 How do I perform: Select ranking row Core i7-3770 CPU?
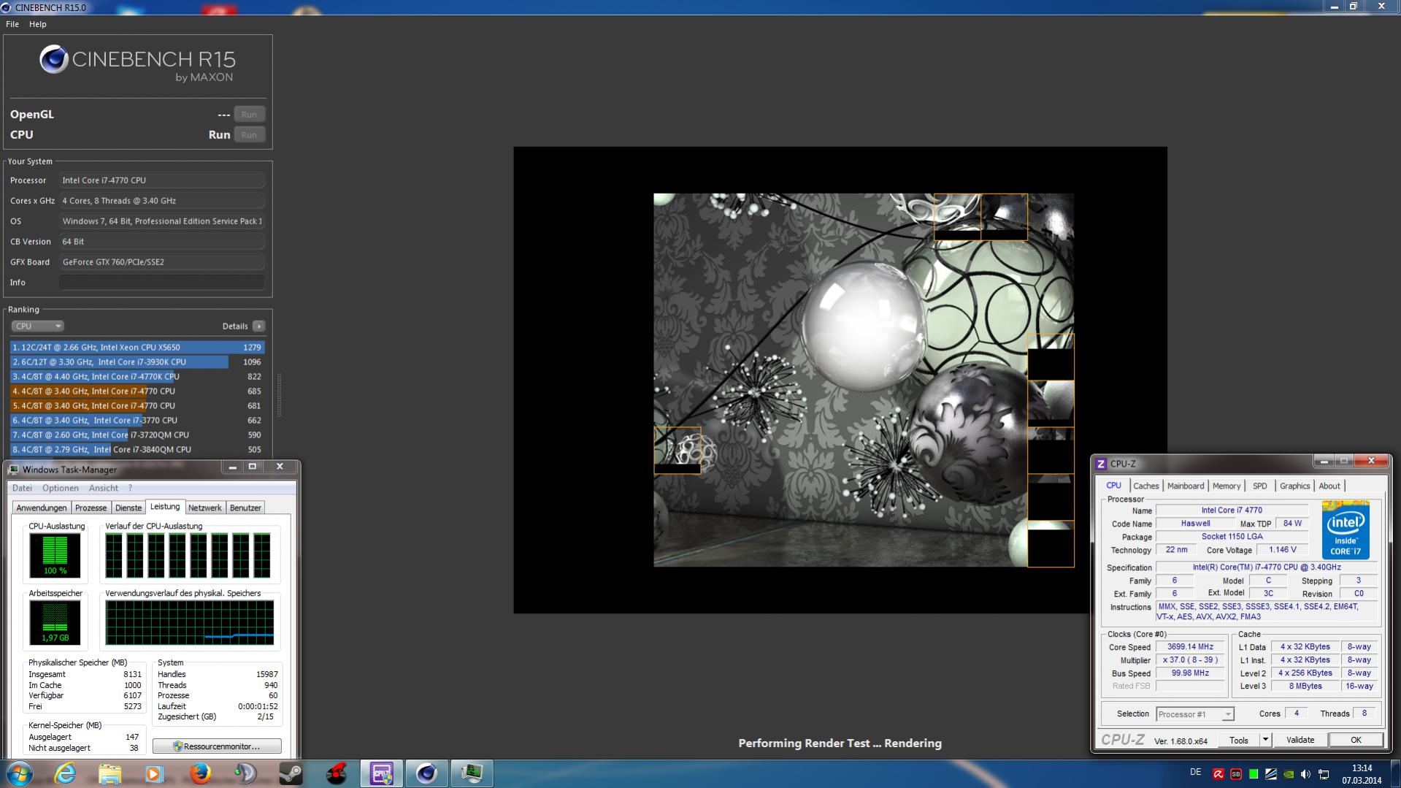pyautogui.click(x=137, y=421)
